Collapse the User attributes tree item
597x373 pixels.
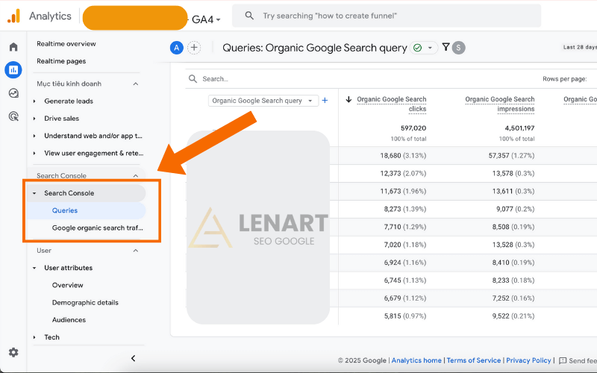tap(34, 268)
